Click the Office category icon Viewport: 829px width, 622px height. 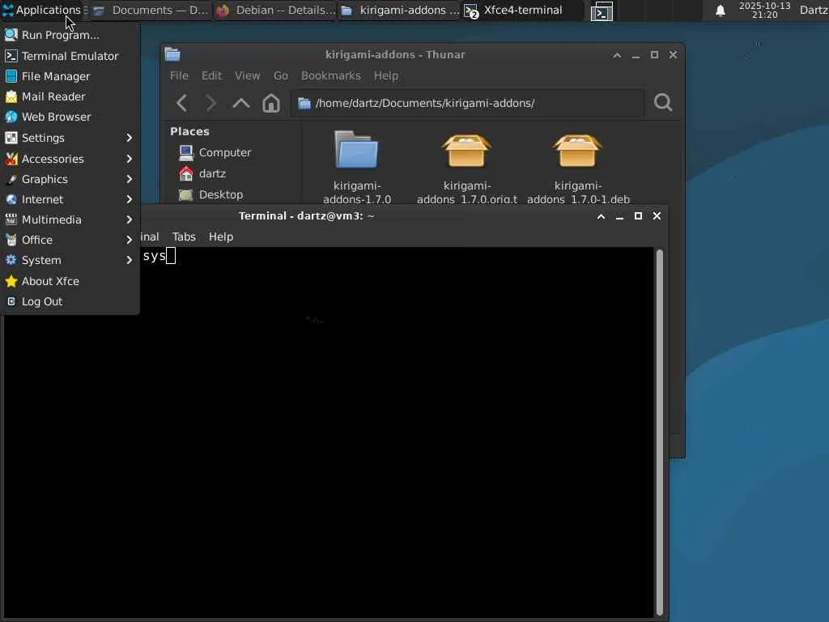click(11, 240)
